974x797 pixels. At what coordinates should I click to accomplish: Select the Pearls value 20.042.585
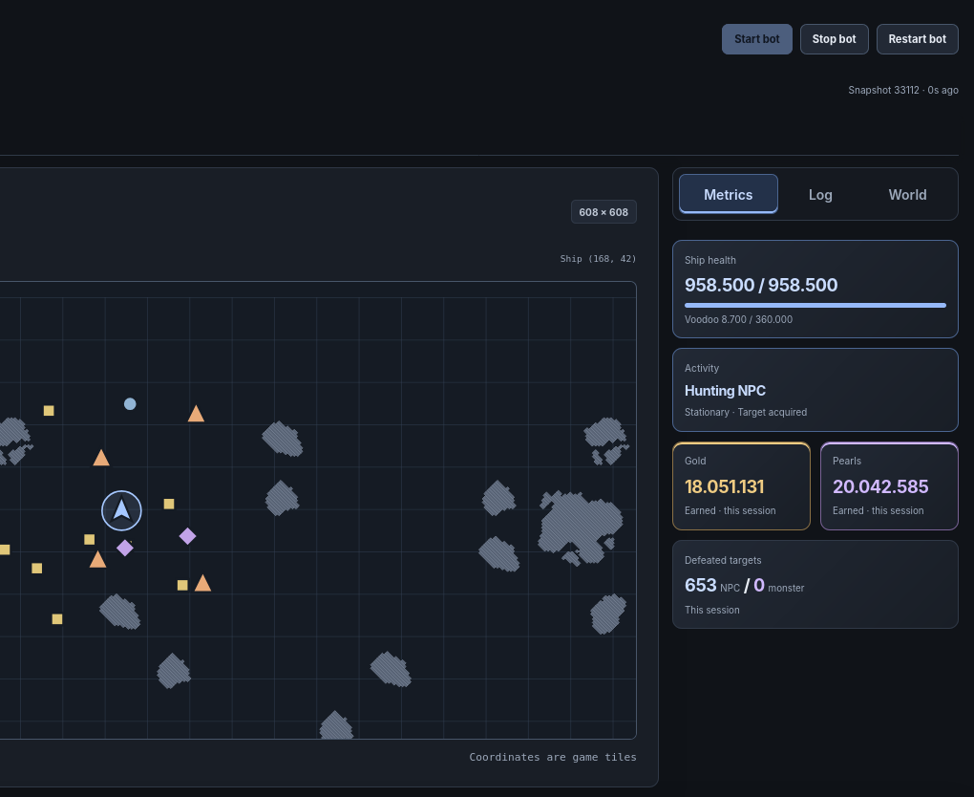[x=880, y=486]
